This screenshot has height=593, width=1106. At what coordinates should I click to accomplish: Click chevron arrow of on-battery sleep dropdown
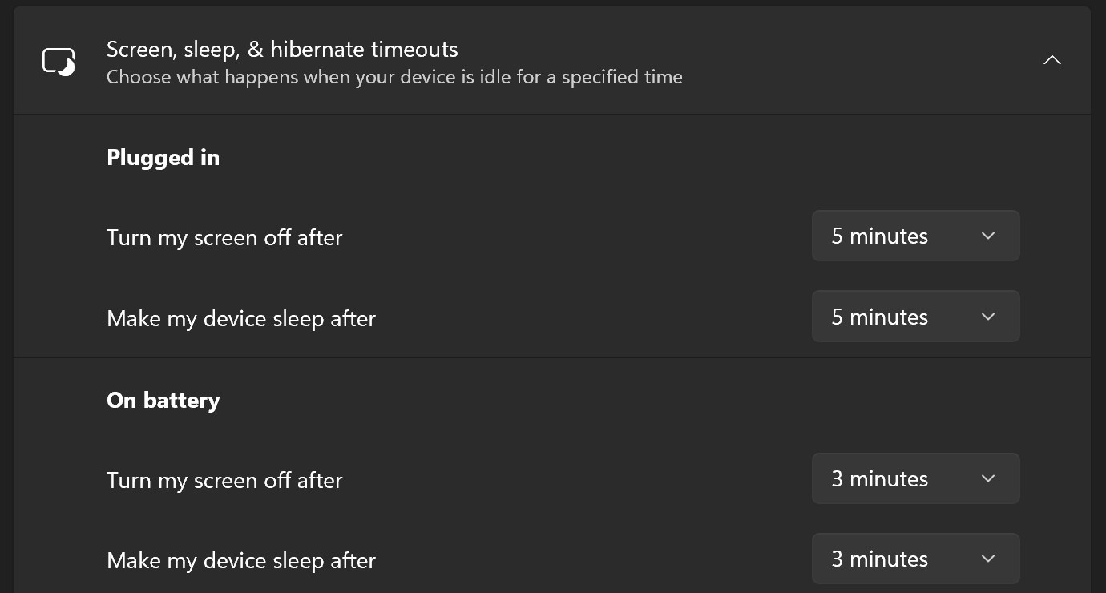click(x=988, y=559)
